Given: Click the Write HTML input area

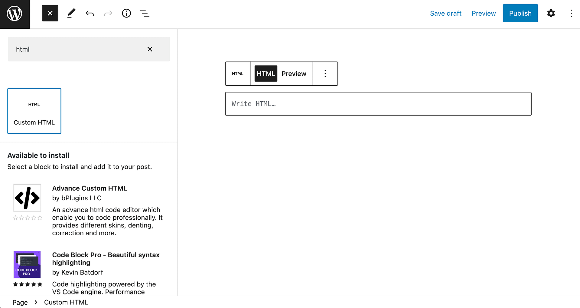Looking at the screenshot, I should 378,103.
